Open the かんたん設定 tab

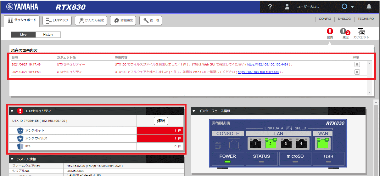pyautogui.click(x=91, y=20)
